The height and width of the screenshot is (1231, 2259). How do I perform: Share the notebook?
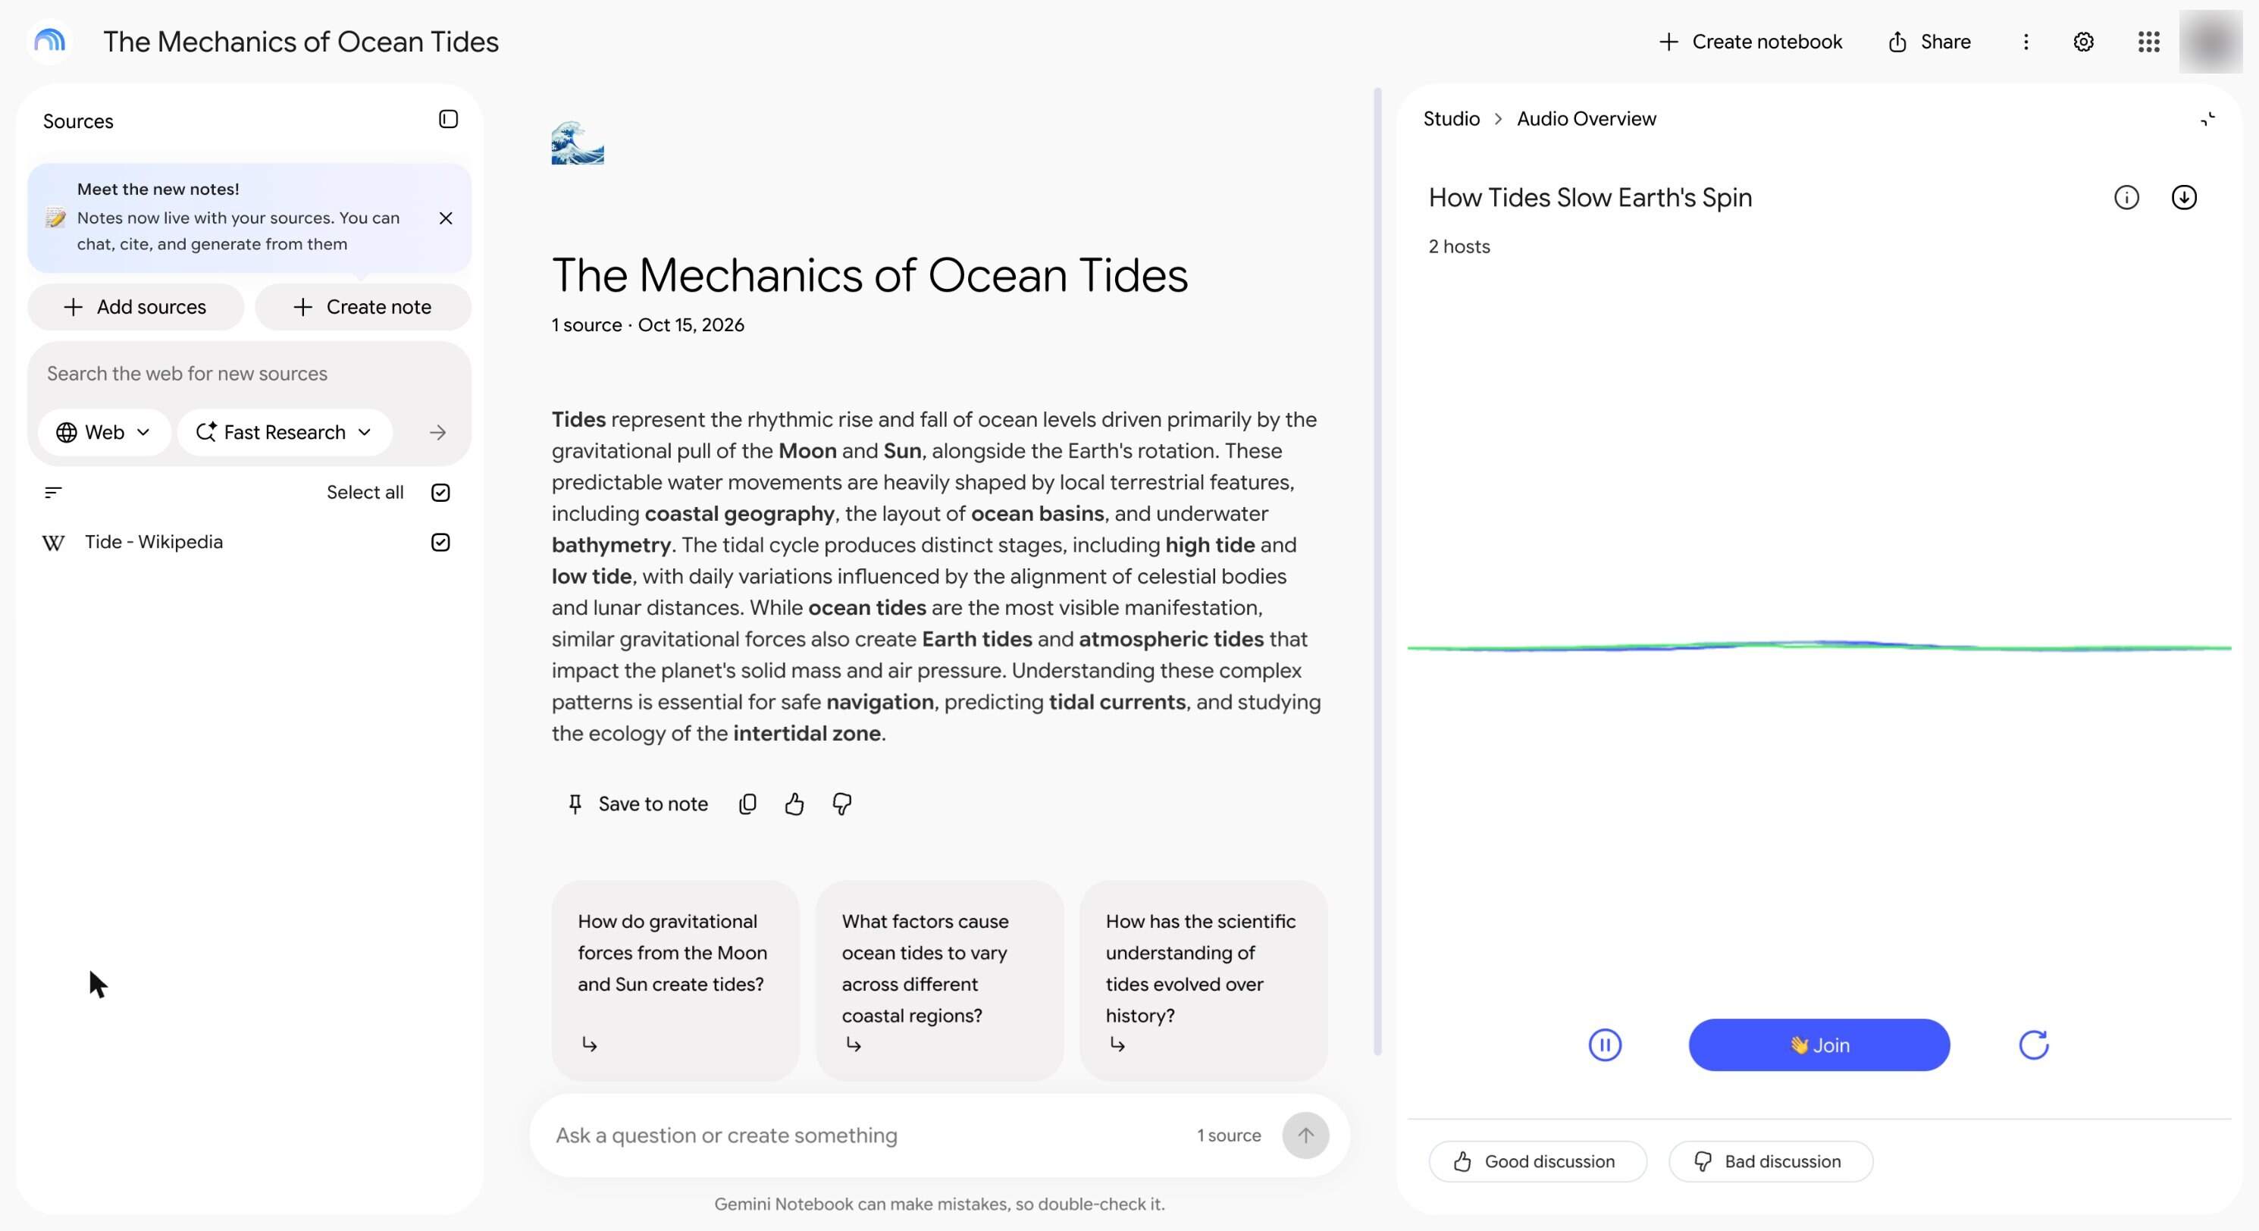click(x=1928, y=41)
